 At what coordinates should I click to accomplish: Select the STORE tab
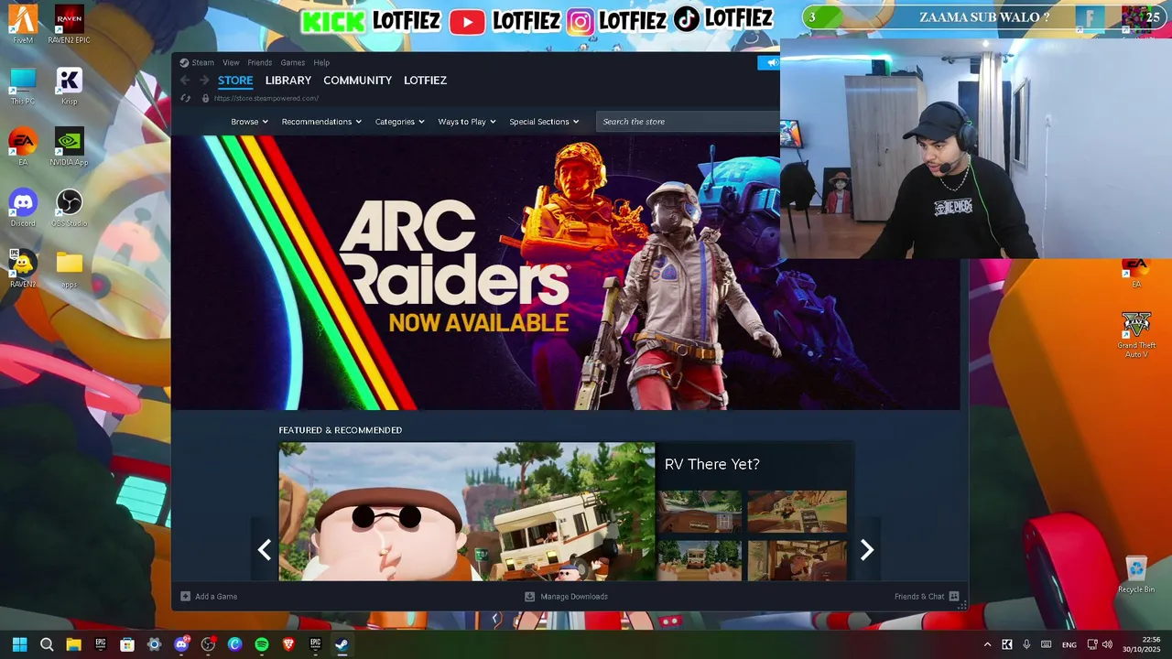235,81
